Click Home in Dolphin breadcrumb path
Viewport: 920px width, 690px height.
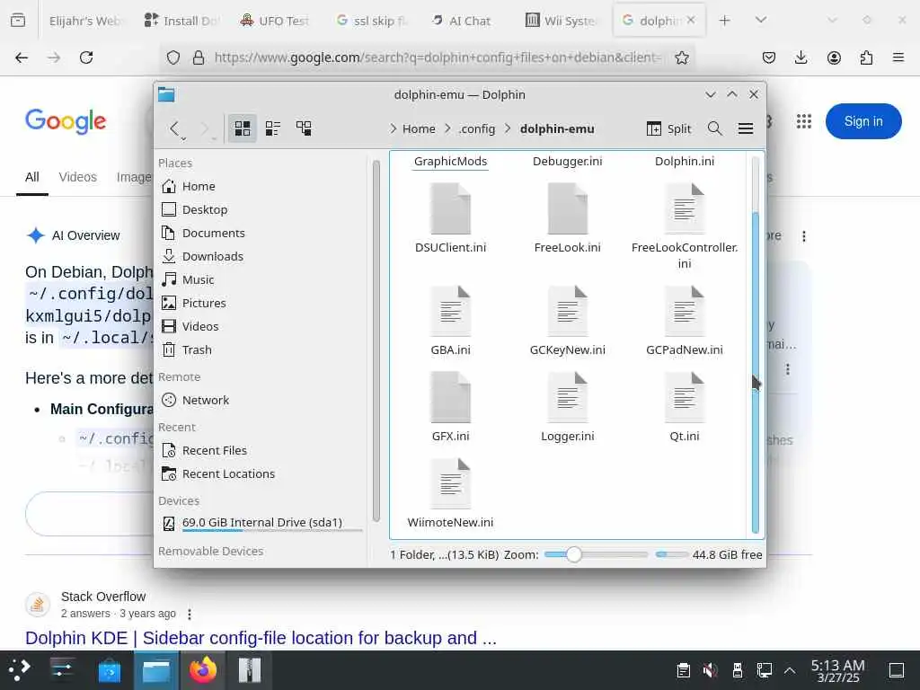tap(419, 128)
